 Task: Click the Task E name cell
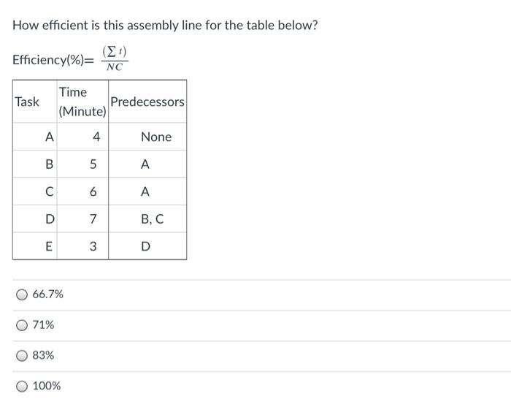point(49,247)
